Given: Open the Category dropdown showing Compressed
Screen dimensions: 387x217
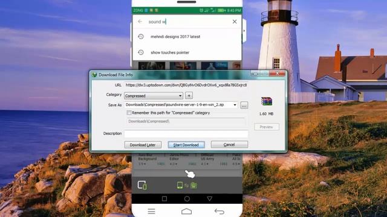Looking at the screenshot, I should 154,96.
